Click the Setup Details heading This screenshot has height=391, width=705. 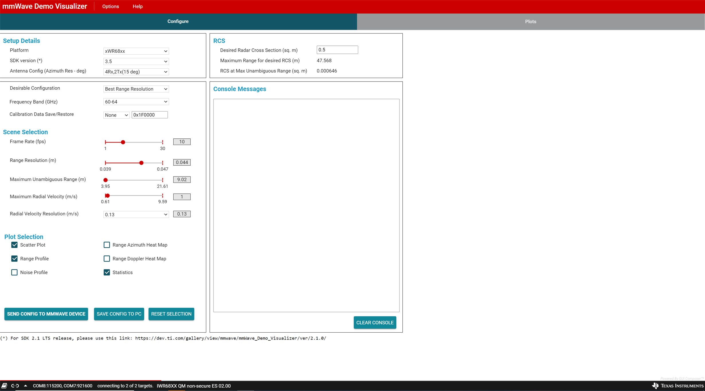pyautogui.click(x=21, y=41)
